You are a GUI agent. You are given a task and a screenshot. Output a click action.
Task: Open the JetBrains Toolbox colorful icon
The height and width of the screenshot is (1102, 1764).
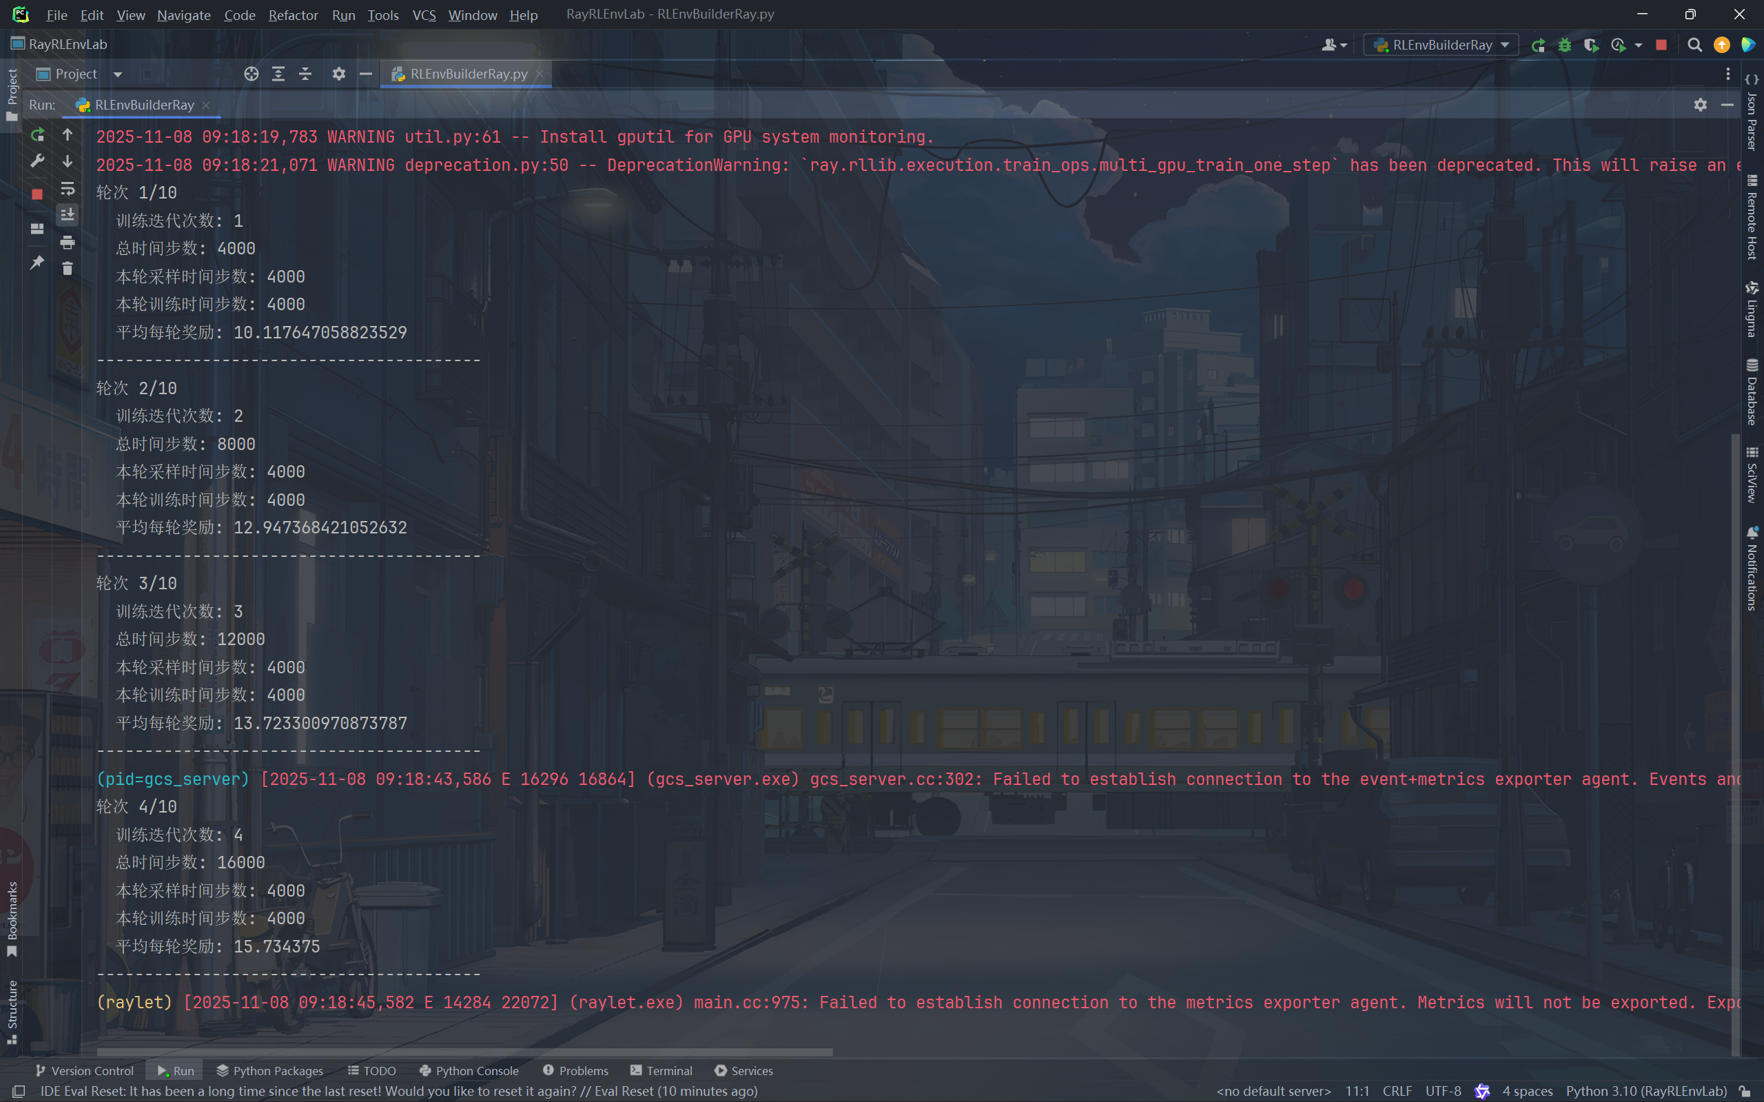(1748, 45)
